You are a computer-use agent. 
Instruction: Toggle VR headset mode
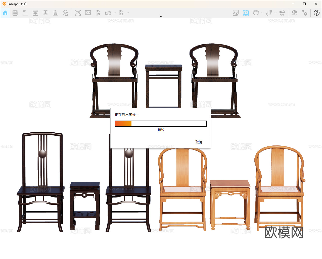(x=282, y=13)
